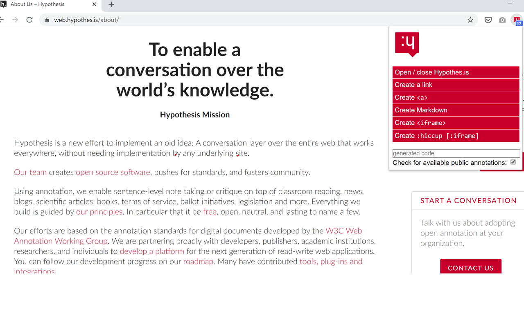Viewport: 524px width, 327px height.
Task: Click the CONTACT US button
Action: point(471,266)
